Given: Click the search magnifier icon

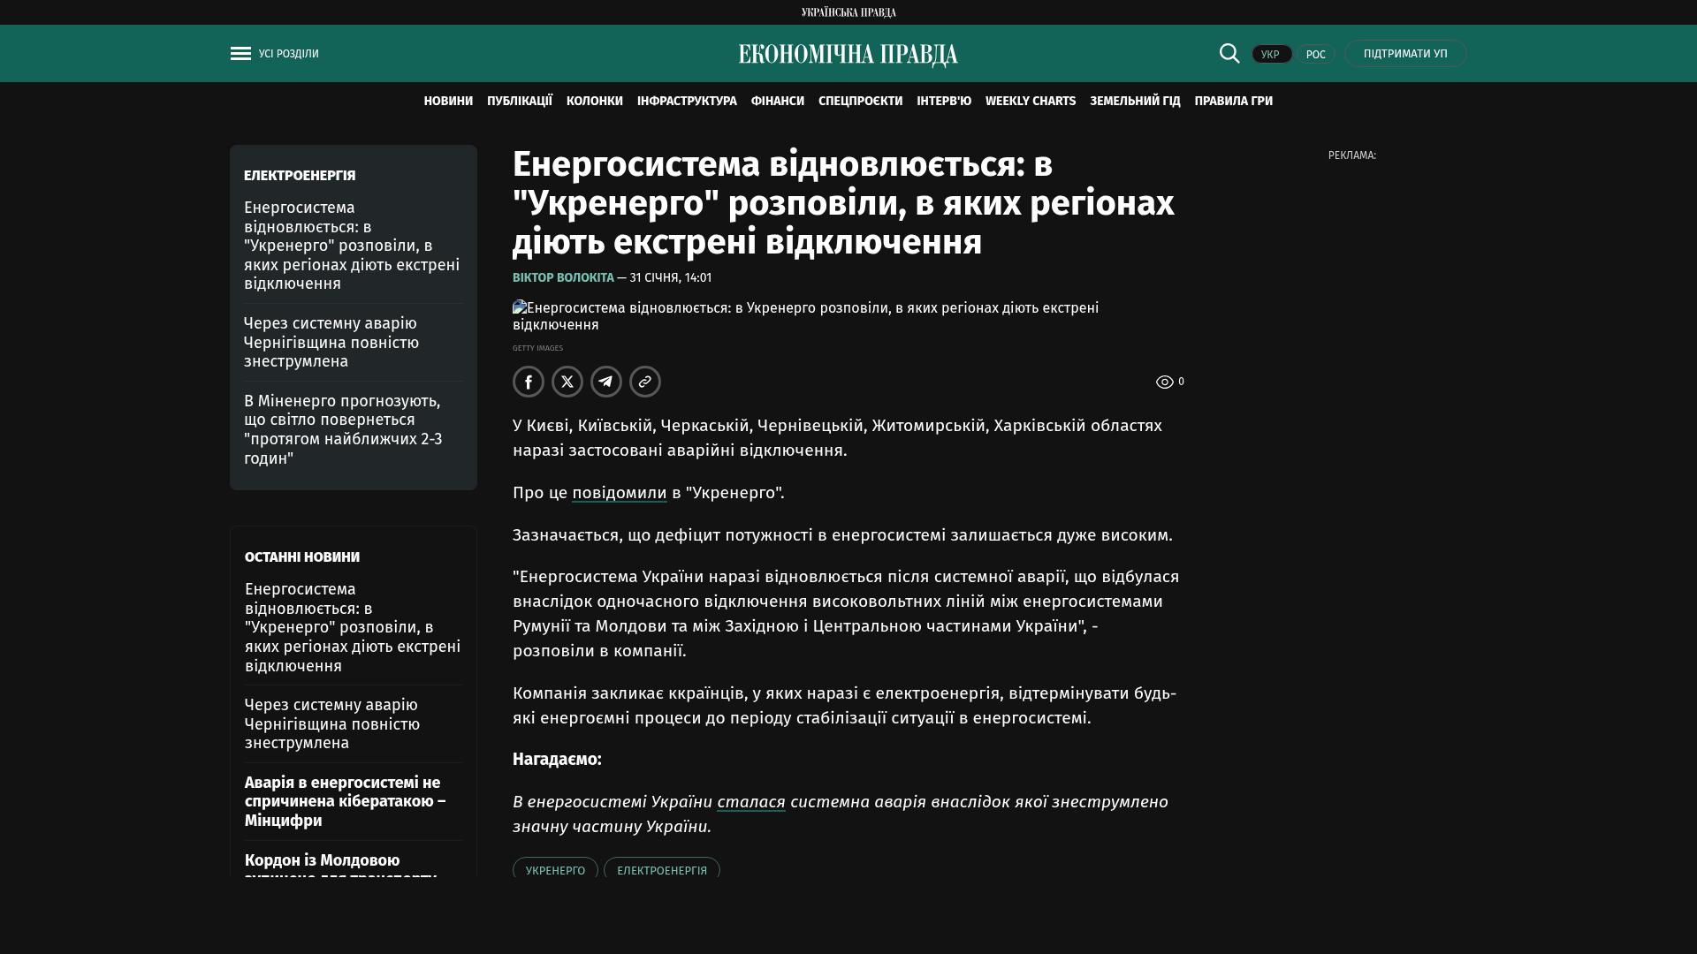Looking at the screenshot, I should coord(1229,53).
